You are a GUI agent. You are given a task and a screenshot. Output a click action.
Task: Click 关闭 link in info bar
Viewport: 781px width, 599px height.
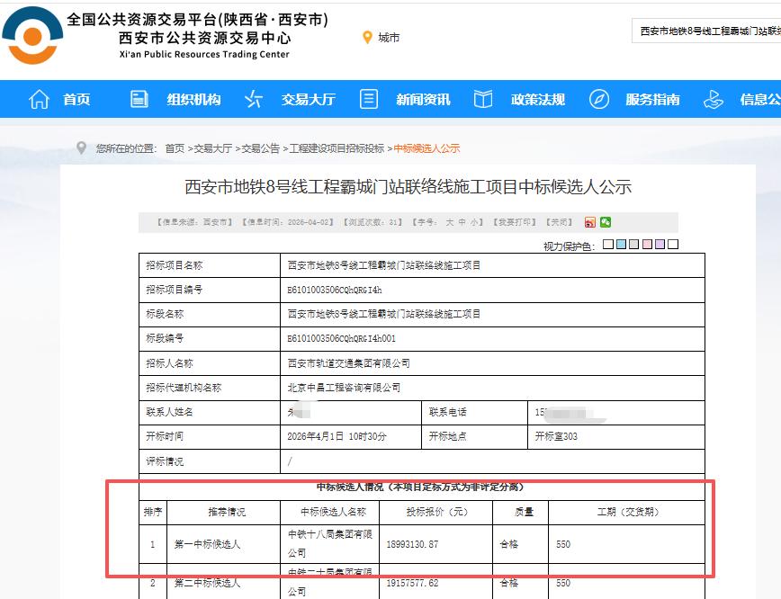tap(560, 222)
